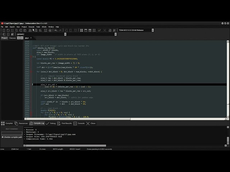The image size is (230, 172).
Task: Click the Abort Compilation button
Action: point(11,129)
